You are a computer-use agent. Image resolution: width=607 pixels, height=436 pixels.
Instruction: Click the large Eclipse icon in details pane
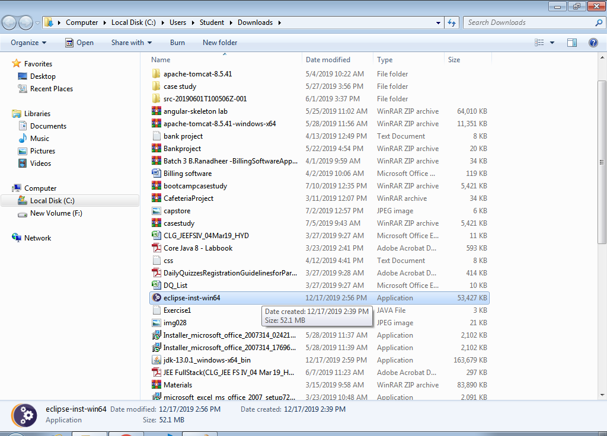[x=24, y=415]
